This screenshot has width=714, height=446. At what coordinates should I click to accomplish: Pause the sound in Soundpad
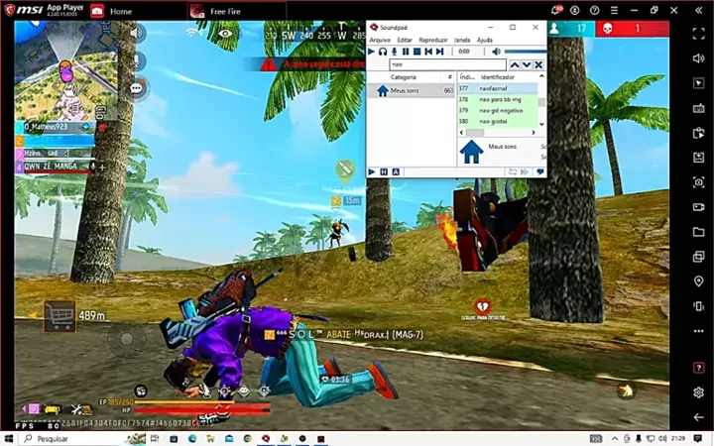(x=405, y=51)
